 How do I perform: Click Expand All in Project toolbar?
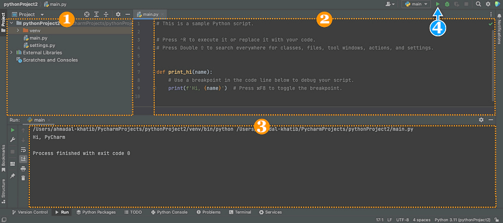point(96,15)
